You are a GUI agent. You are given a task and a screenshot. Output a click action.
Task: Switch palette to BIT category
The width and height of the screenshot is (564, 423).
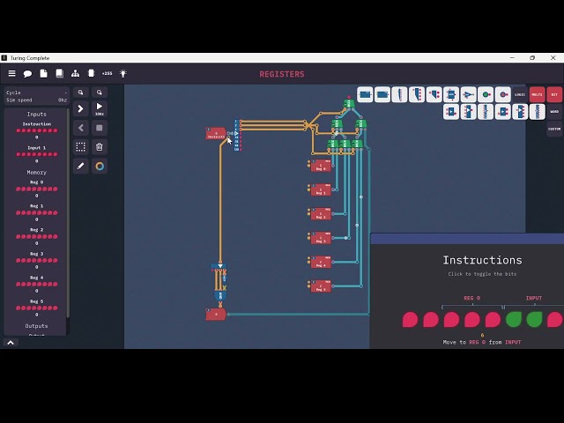(x=554, y=94)
